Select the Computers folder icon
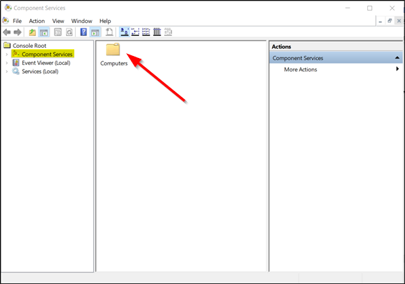The height and width of the screenshot is (284, 405). pos(113,49)
